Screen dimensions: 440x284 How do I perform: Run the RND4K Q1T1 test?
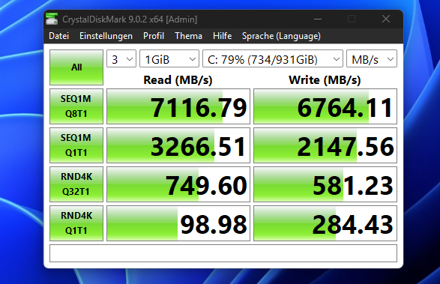pyautogui.click(x=76, y=223)
